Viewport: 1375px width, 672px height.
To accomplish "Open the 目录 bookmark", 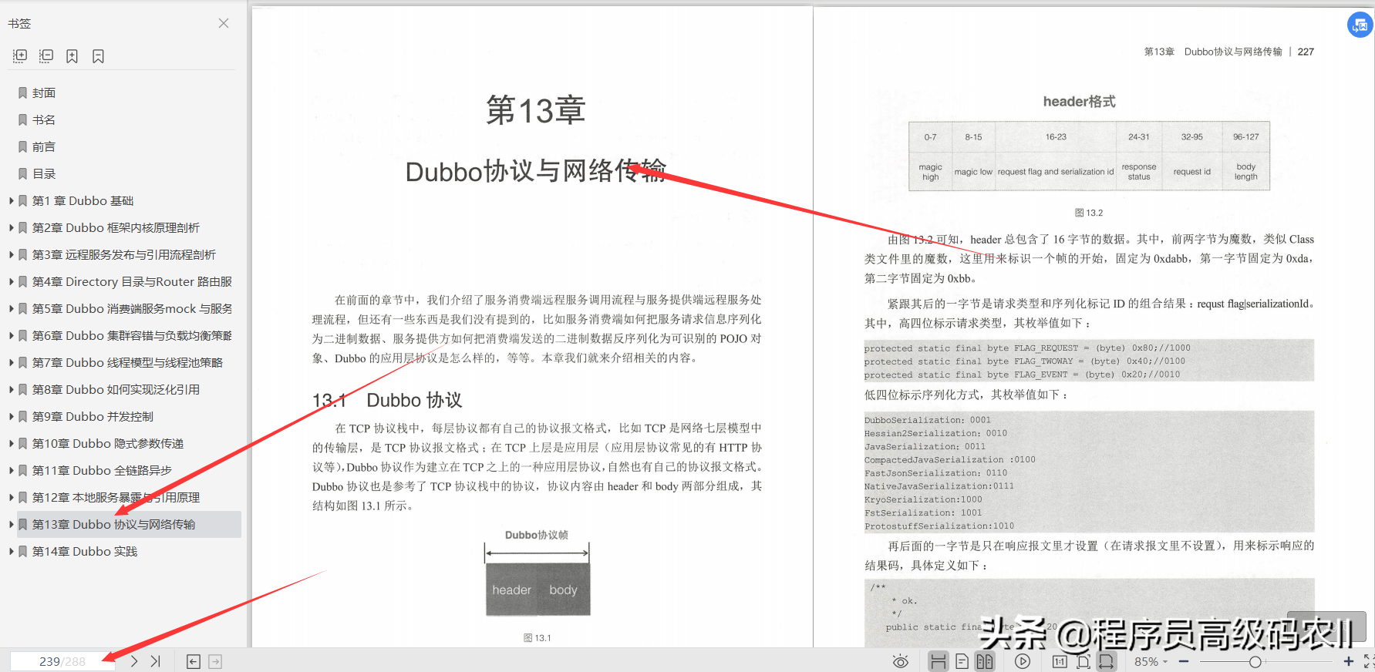I will tap(44, 173).
